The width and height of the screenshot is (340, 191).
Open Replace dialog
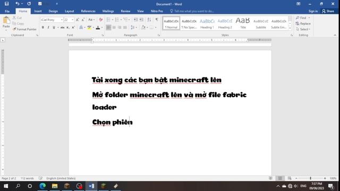pyautogui.click(x=303, y=23)
